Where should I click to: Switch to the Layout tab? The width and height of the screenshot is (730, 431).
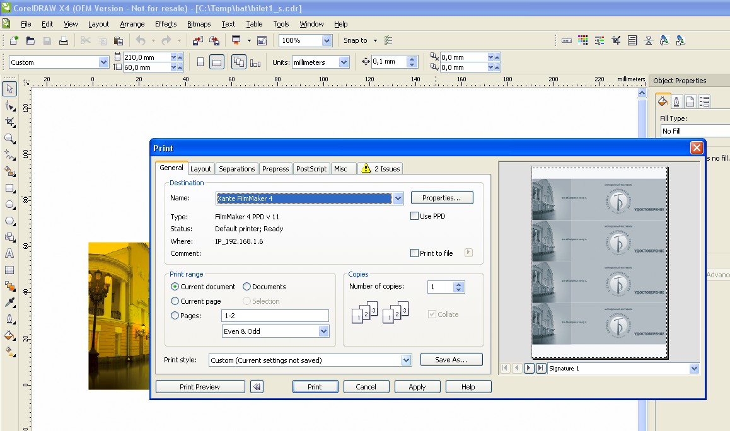click(x=200, y=169)
